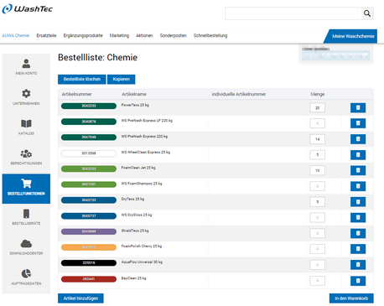384x306 pixels.
Task: Delete ShieldTecs 25 kg with trash button
Action: pos(358,233)
